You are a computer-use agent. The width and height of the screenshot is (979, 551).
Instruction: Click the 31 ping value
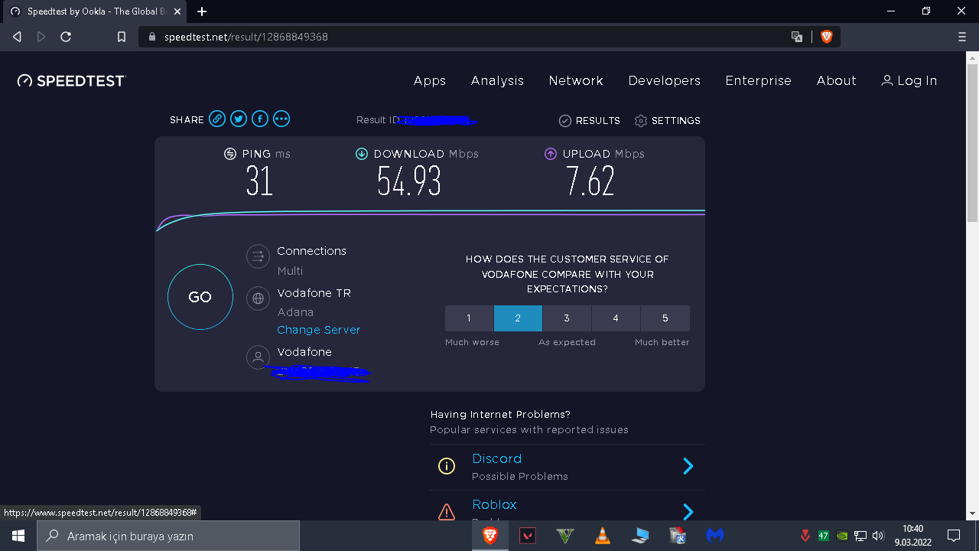coord(259,181)
